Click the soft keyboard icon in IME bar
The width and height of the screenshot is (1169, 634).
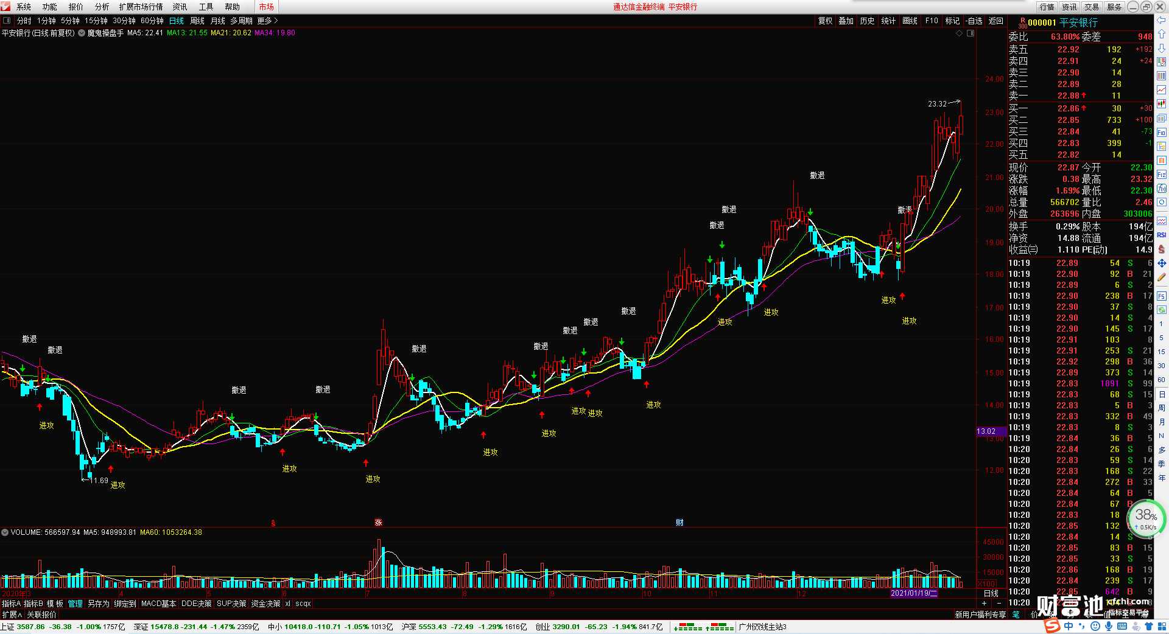[x=1122, y=626]
